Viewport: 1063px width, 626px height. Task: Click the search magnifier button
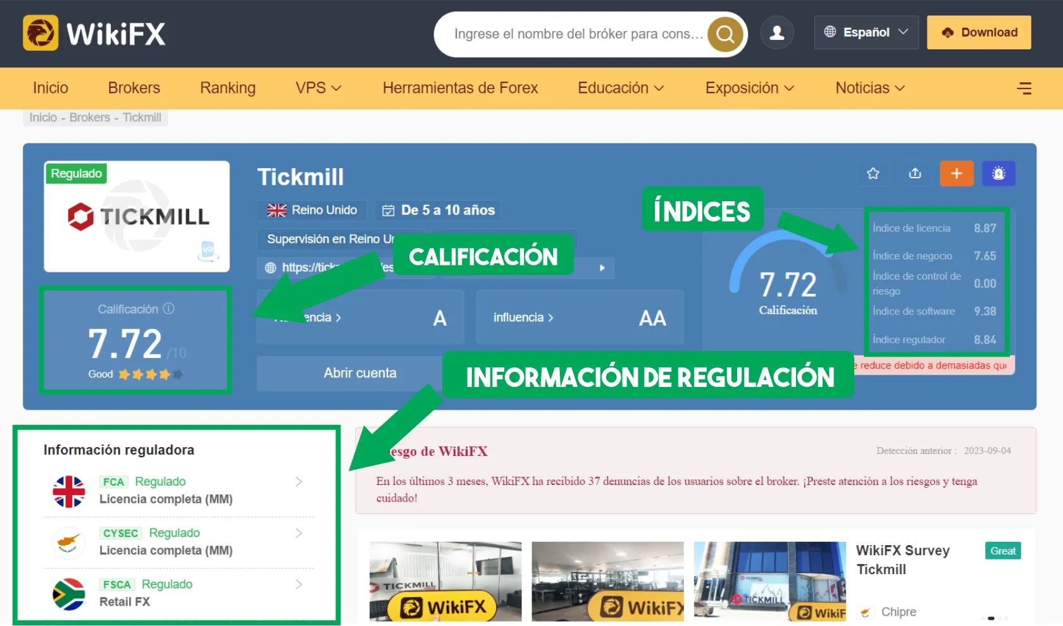[x=725, y=34]
